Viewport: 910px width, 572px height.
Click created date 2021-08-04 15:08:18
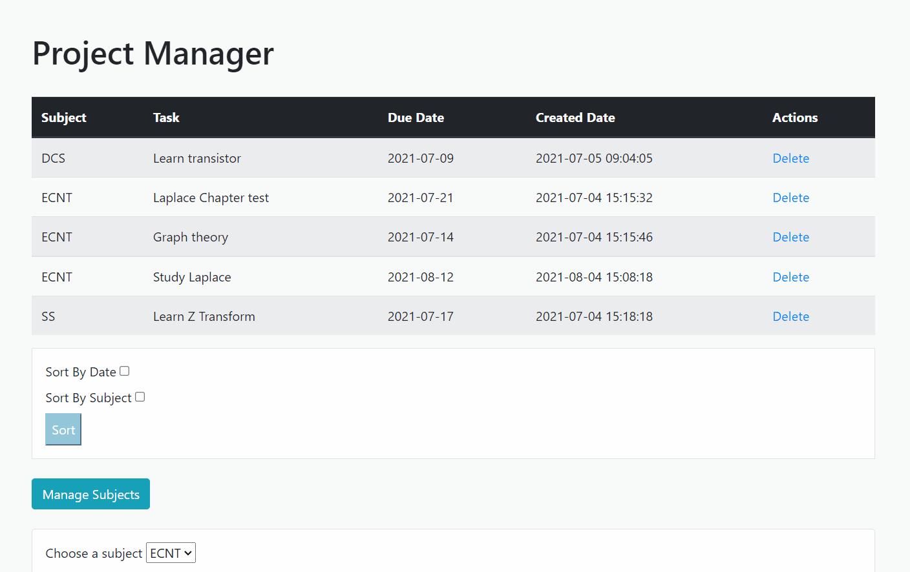tap(594, 277)
